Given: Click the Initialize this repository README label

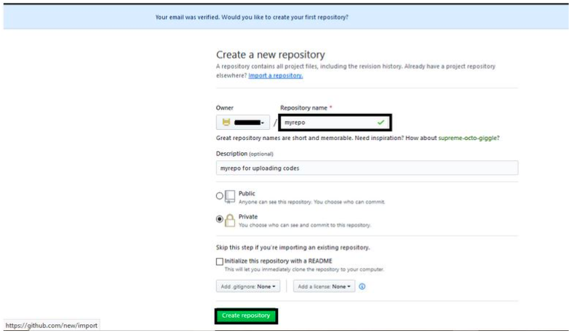Looking at the screenshot, I should pyautogui.click(x=278, y=261).
